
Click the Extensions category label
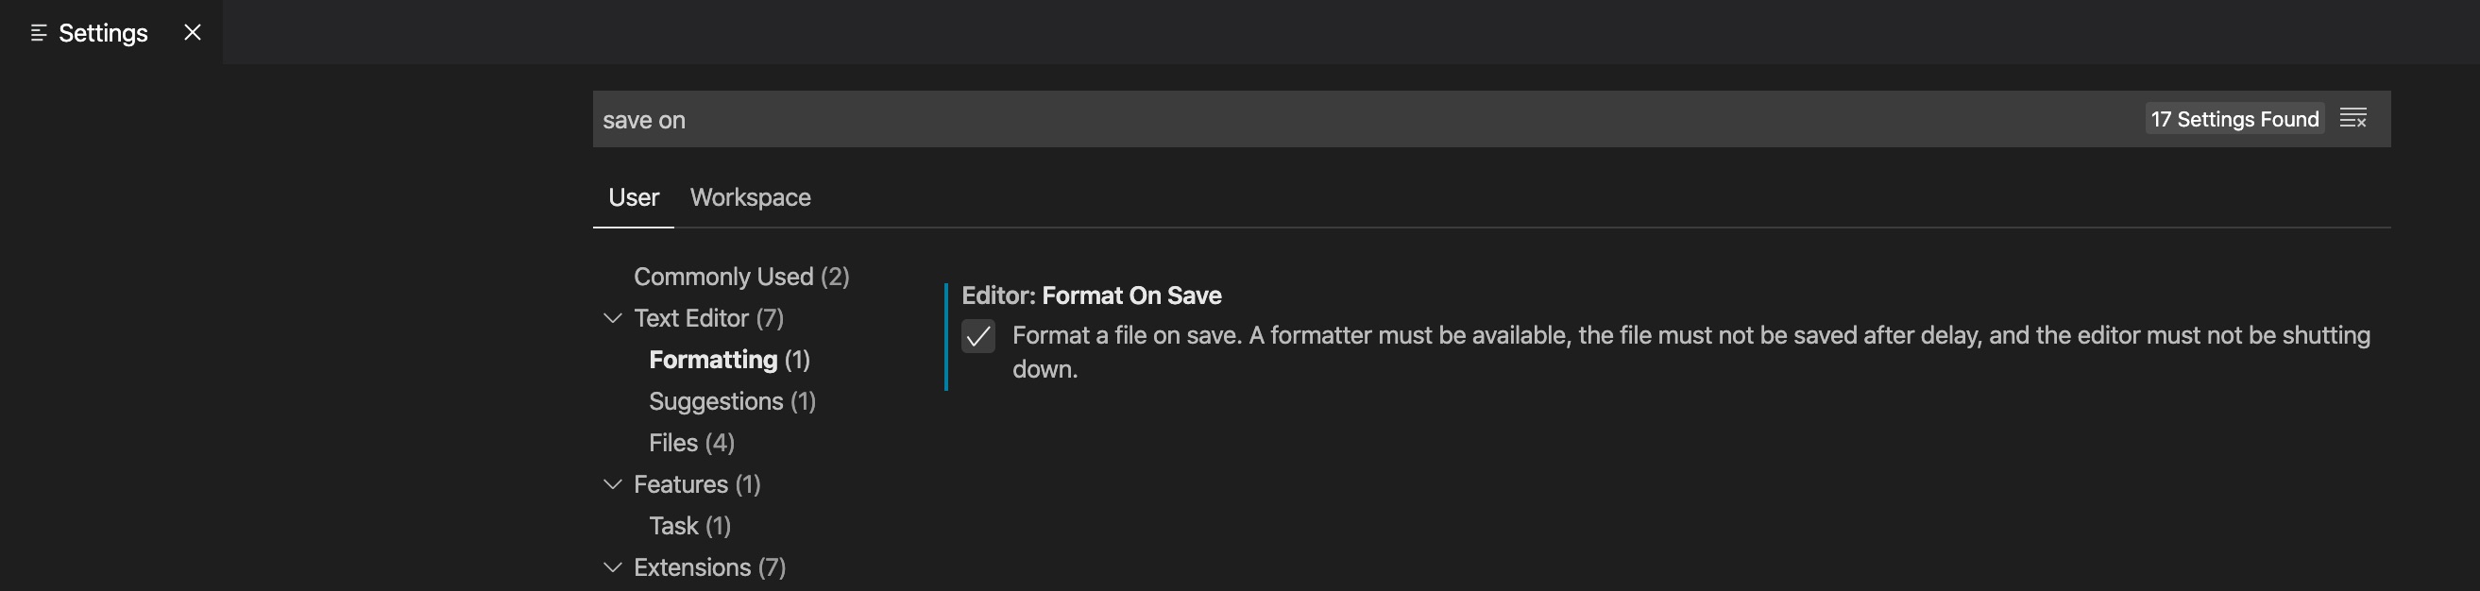coord(708,567)
